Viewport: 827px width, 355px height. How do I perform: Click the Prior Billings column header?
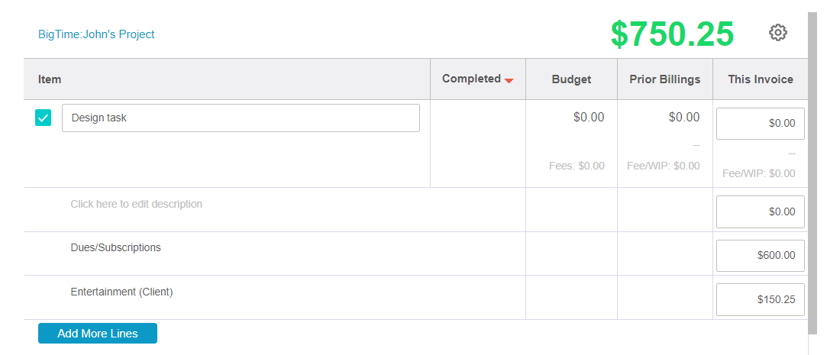point(664,79)
